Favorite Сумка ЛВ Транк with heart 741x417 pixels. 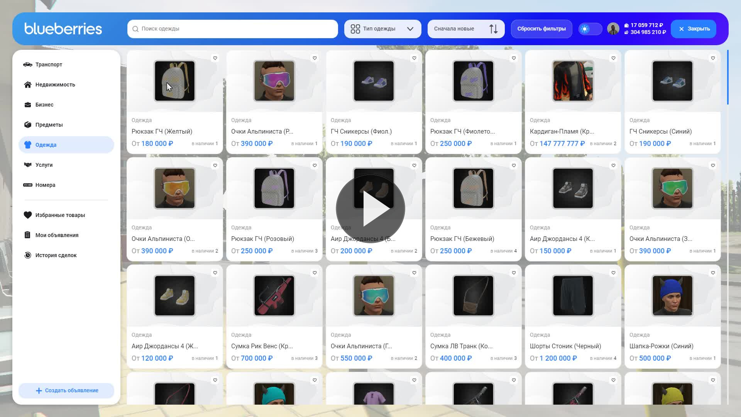514,273
